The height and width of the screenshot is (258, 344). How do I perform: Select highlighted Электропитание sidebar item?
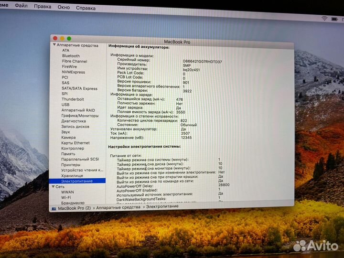[x=77, y=181]
